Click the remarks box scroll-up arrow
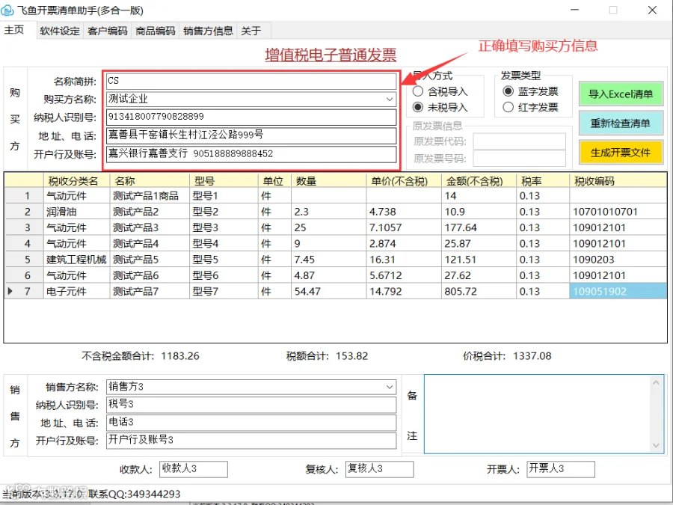673x505 pixels. coord(656,382)
